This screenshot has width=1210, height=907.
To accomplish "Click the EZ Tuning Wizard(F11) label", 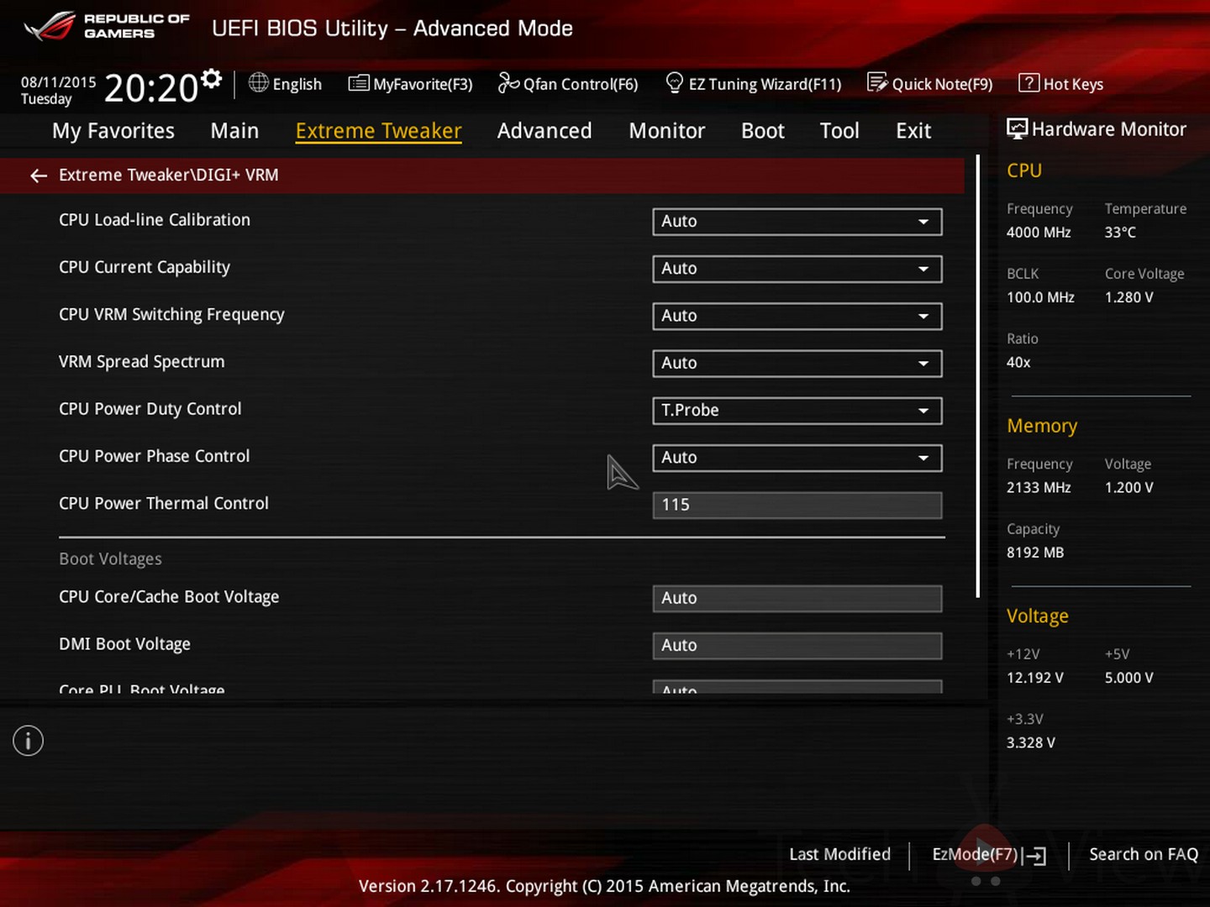I will coord(765,84).
